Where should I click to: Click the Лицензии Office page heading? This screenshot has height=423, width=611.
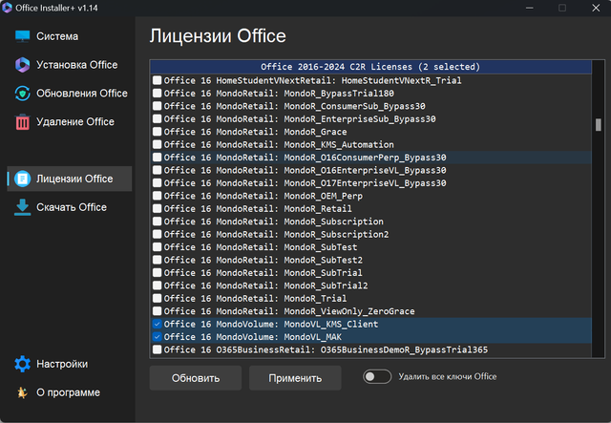click(x=218, y=36)
